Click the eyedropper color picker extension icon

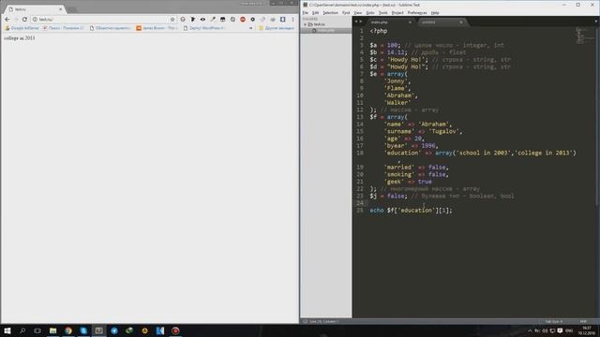pyautogui.click(x=213, y=19)
